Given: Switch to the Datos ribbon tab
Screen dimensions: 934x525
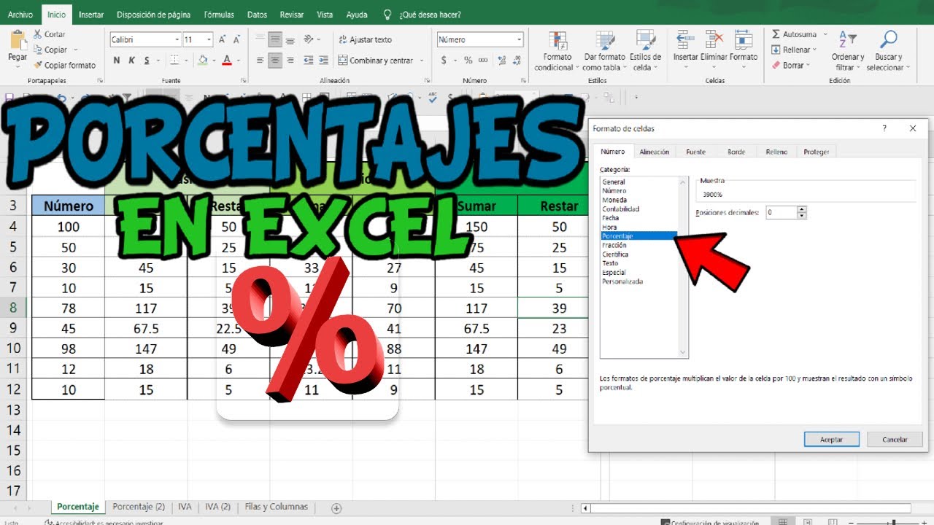Looking at the screenshot, I should click(257, 15).
